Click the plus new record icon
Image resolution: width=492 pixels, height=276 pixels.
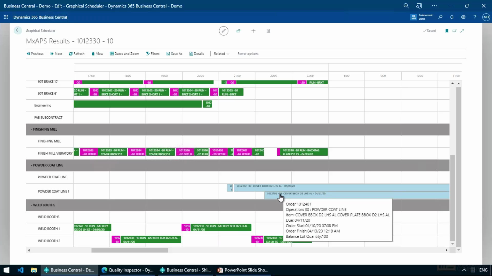253,31
